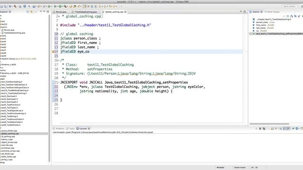Screen dimensions: 303x170
Task: Open the dropdown arrow next to Debug button
Action: click(x=57, y=6)
